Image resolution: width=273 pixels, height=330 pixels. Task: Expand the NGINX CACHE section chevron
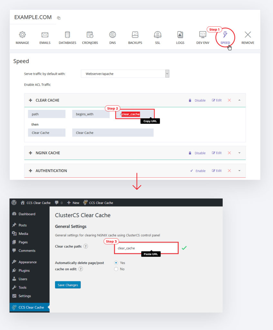point(239,153)
